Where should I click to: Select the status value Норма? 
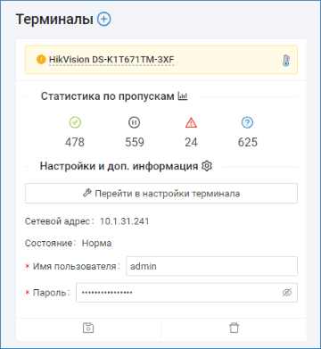pos(96,244)
